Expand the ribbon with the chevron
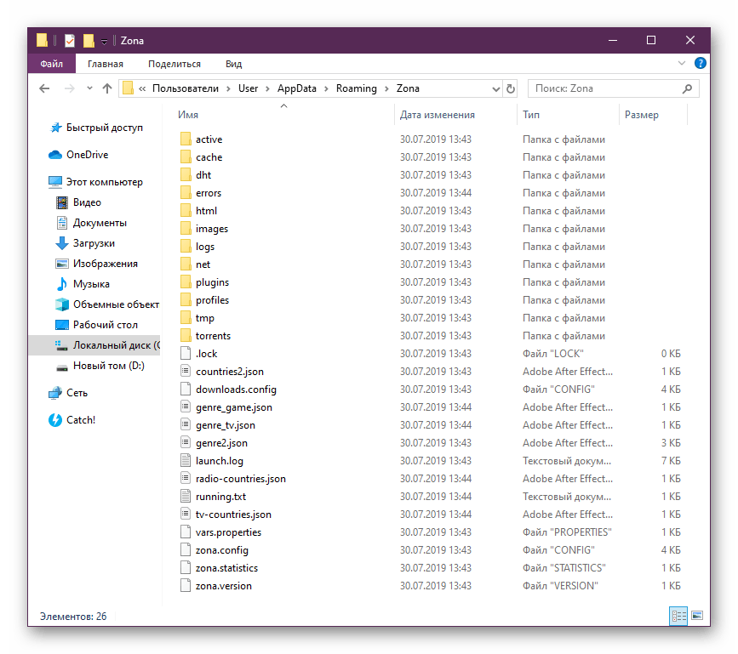The width and height of the screenshot is (738, 654). coord(681,64)
